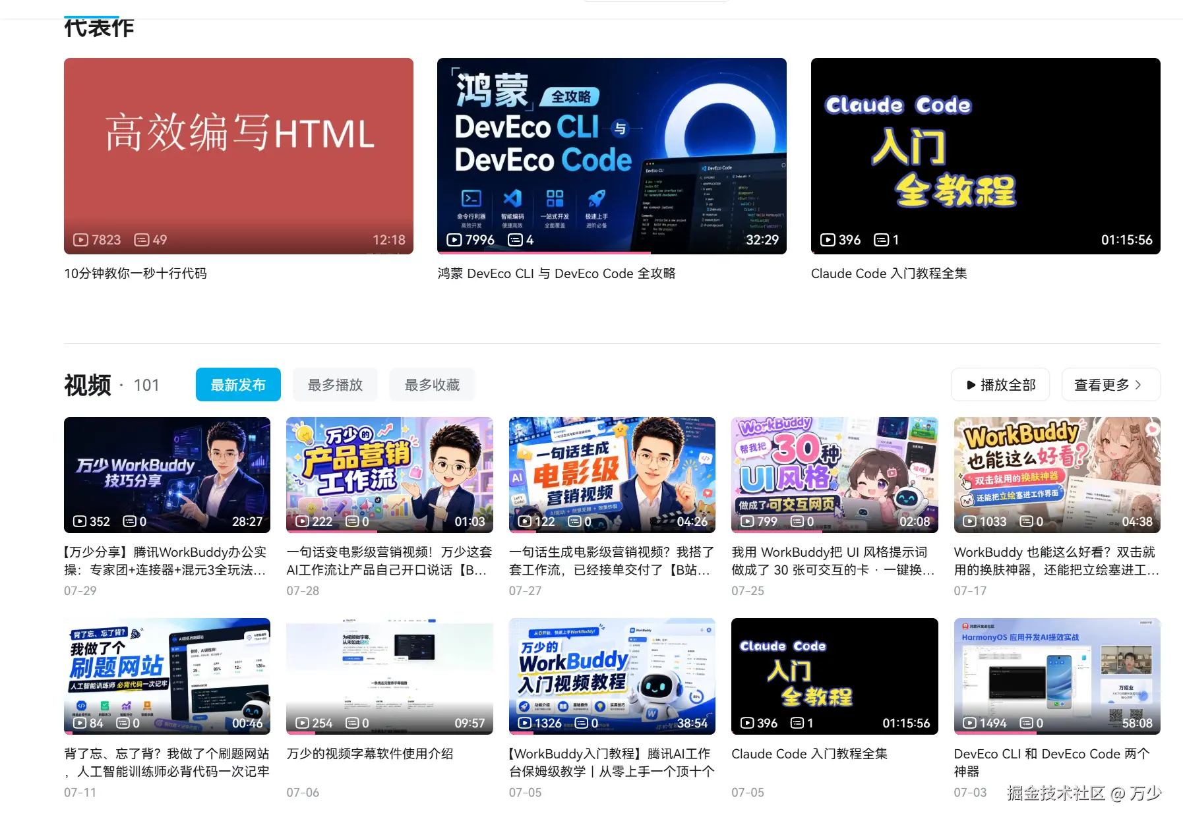
Task: Click the play-count icon beside 799
Action: tap(747, 521)
